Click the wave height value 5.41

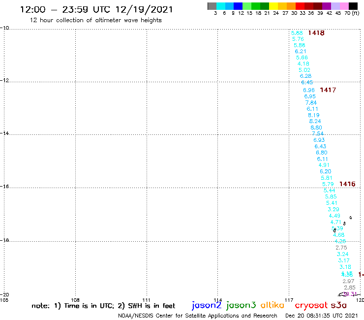click(332, 203)
